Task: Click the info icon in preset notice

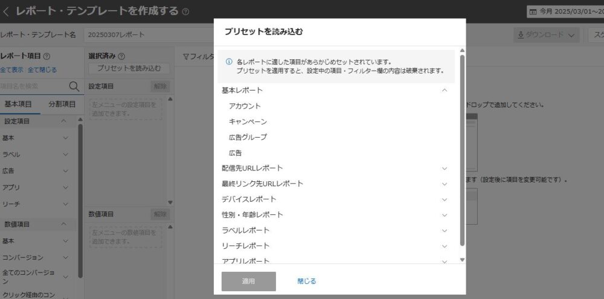Action: tap(229, 62)
